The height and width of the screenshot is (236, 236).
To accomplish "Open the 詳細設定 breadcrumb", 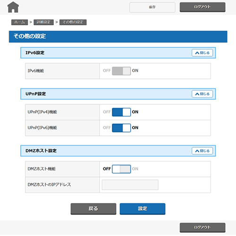I will click(43, 22).
